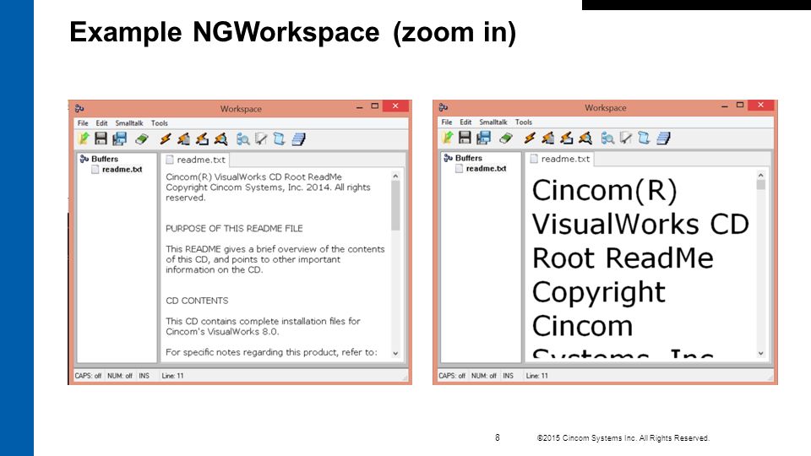Click the blue scroll icon in left Workspace window
This screenshot has width=811, height=456.
point(280,138)
